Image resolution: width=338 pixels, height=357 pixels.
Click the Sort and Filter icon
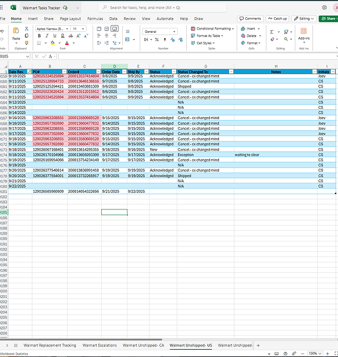click(286, 32)
